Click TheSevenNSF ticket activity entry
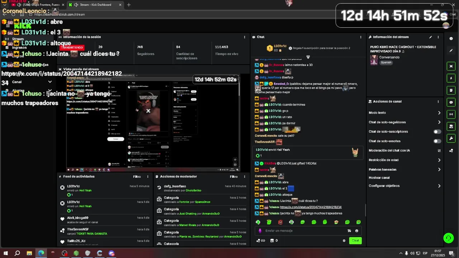 105,231
